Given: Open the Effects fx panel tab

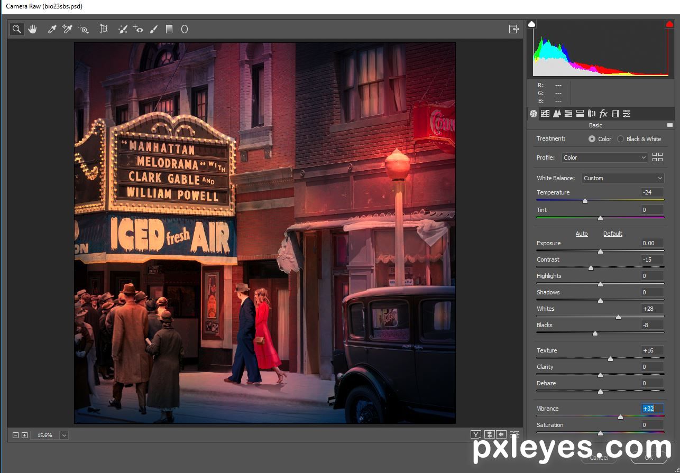Looking at the screenshot, I should (603, 114).
